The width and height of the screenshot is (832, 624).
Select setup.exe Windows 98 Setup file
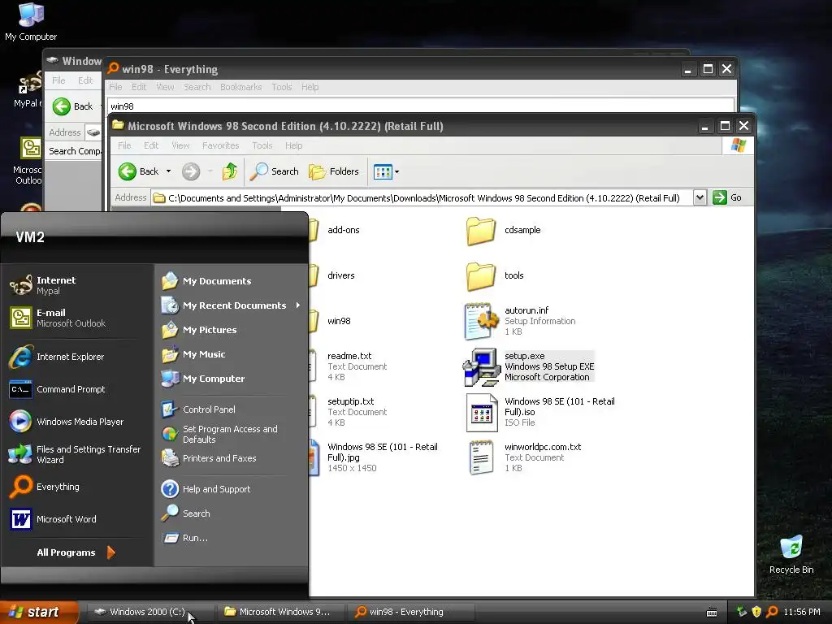529,366
